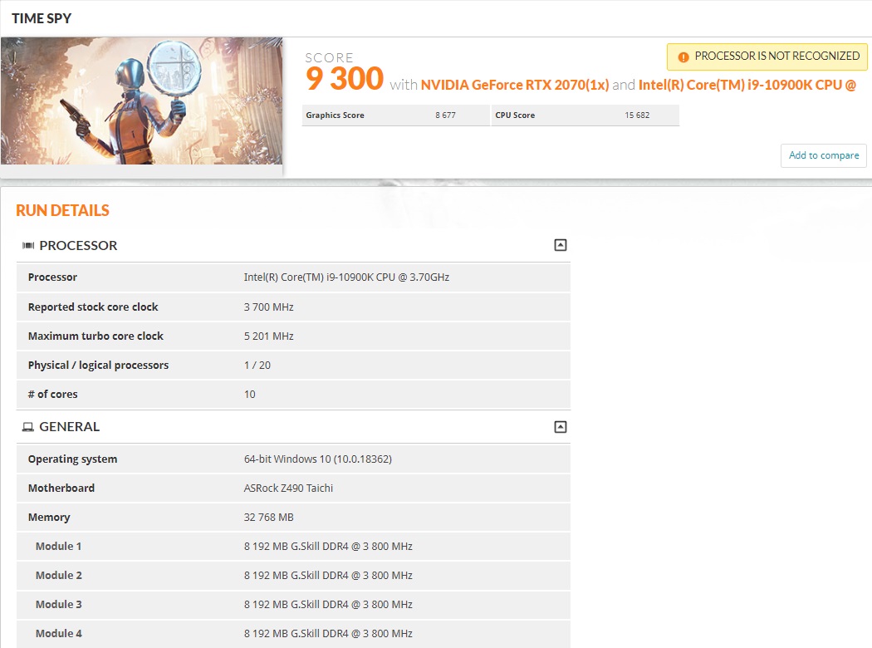Select the Module 4 memory value
872x648 pixels.
click(328, 634)
